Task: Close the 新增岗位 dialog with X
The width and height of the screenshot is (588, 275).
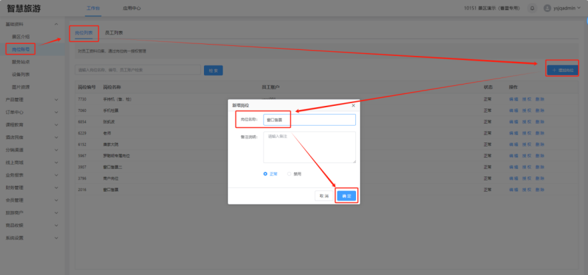Action: [353, 105]
